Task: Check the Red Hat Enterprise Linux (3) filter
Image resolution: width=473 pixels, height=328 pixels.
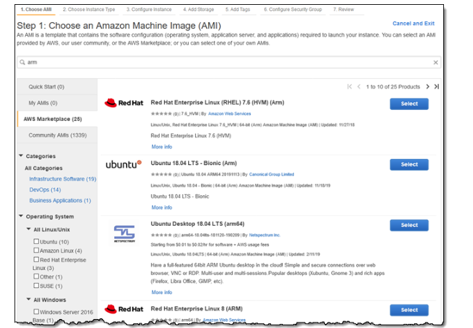Action: coord(36,259)
